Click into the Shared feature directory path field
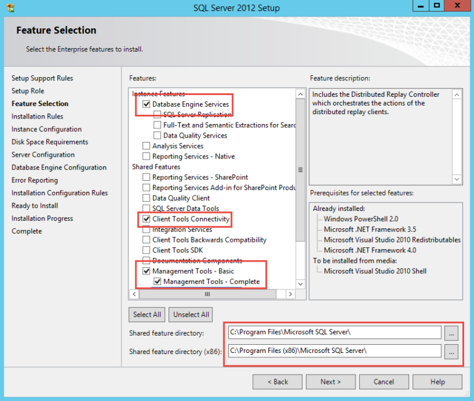This screenshot has height=401, width=474. 334,333
